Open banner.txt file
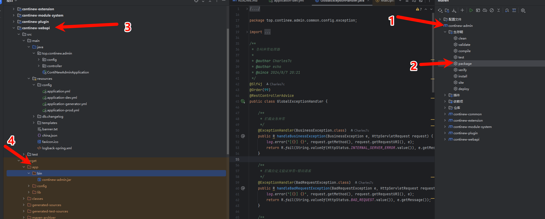Screen dimensions: 545x219 (x=50, y=129)
